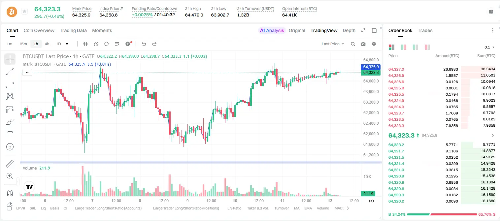Open the emoji sticker tool
Viewport: 500px width, 221px height.
coord(10,147)
